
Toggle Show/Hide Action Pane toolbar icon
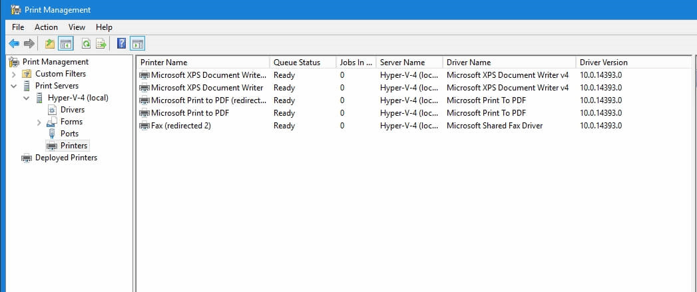[x=137, y=43]
